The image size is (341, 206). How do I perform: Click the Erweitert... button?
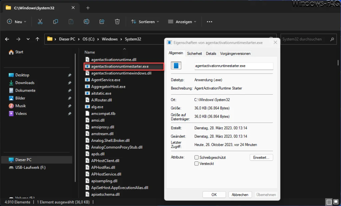coord(261,157)
